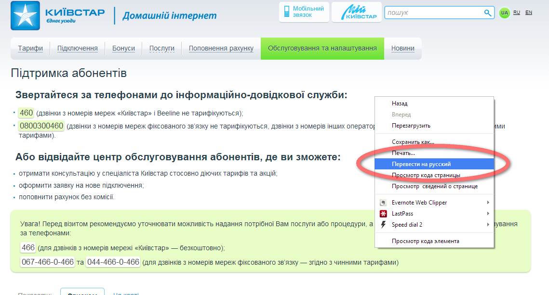Image resolution: width=549 pixels, height=295 pixels.
Task: Open Просмотр кода страницы
Action: (x=434, y=176)
